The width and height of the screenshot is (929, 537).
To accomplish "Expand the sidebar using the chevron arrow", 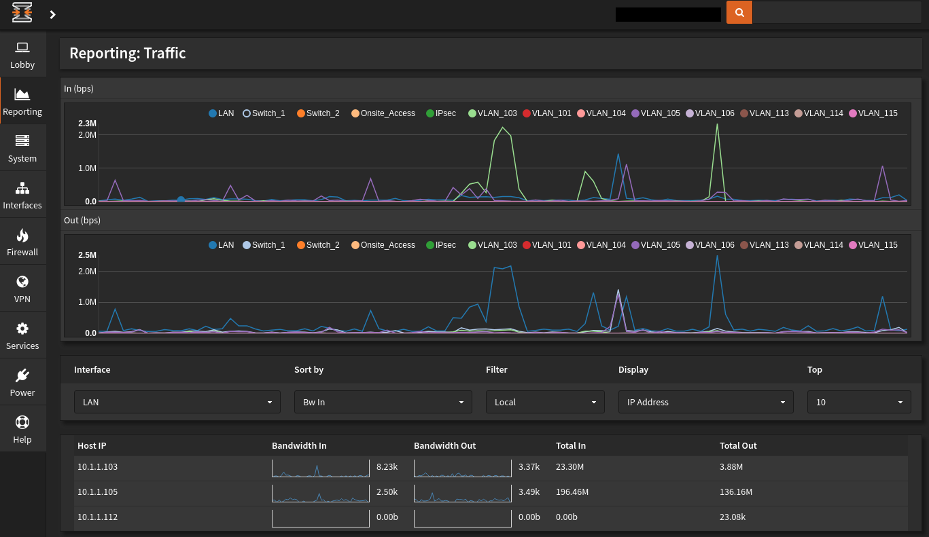I will pyautogui.click(x=52, y=14).
